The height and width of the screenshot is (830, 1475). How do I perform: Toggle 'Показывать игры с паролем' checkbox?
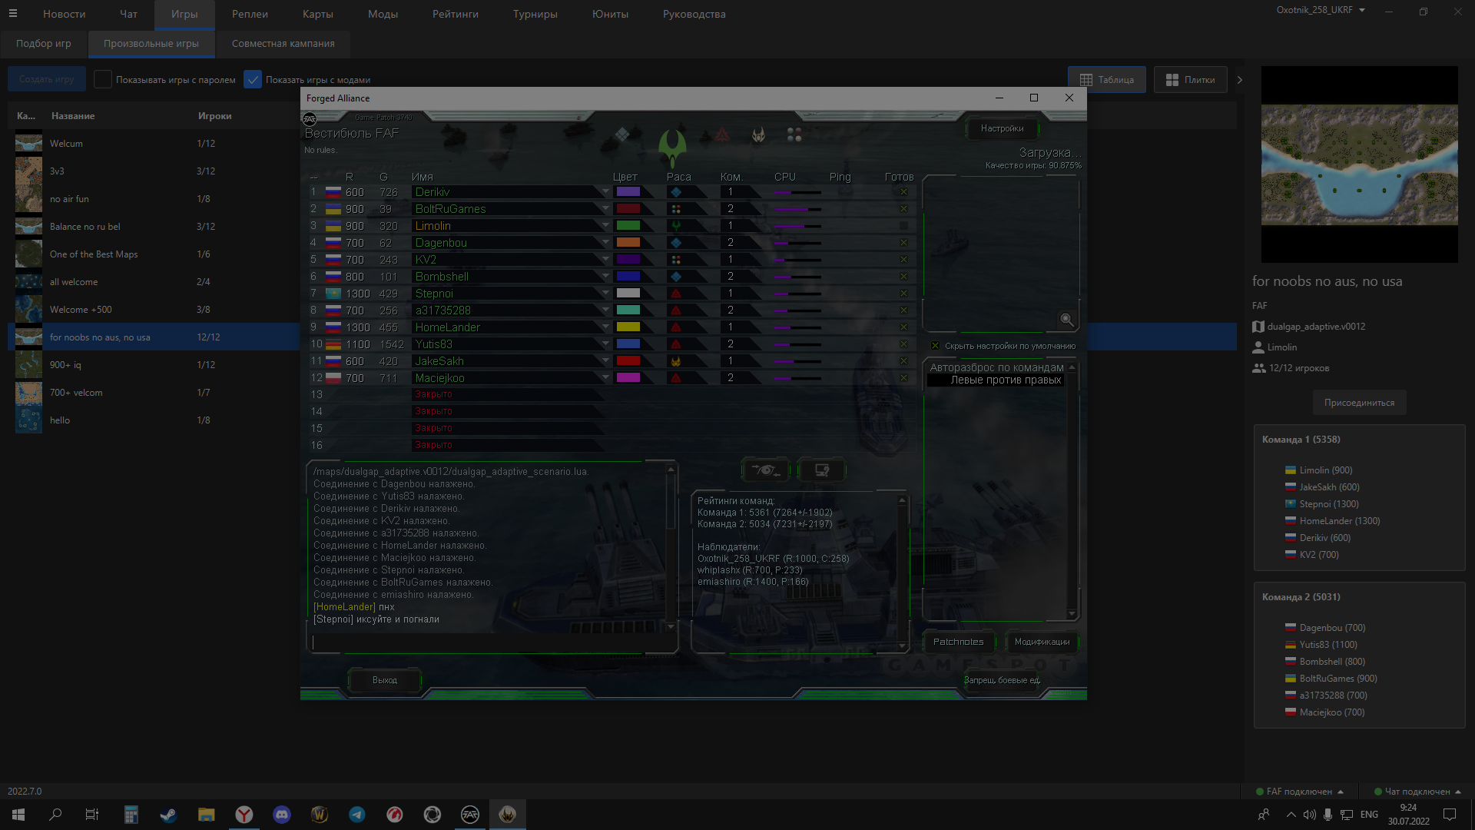(103, 79)
